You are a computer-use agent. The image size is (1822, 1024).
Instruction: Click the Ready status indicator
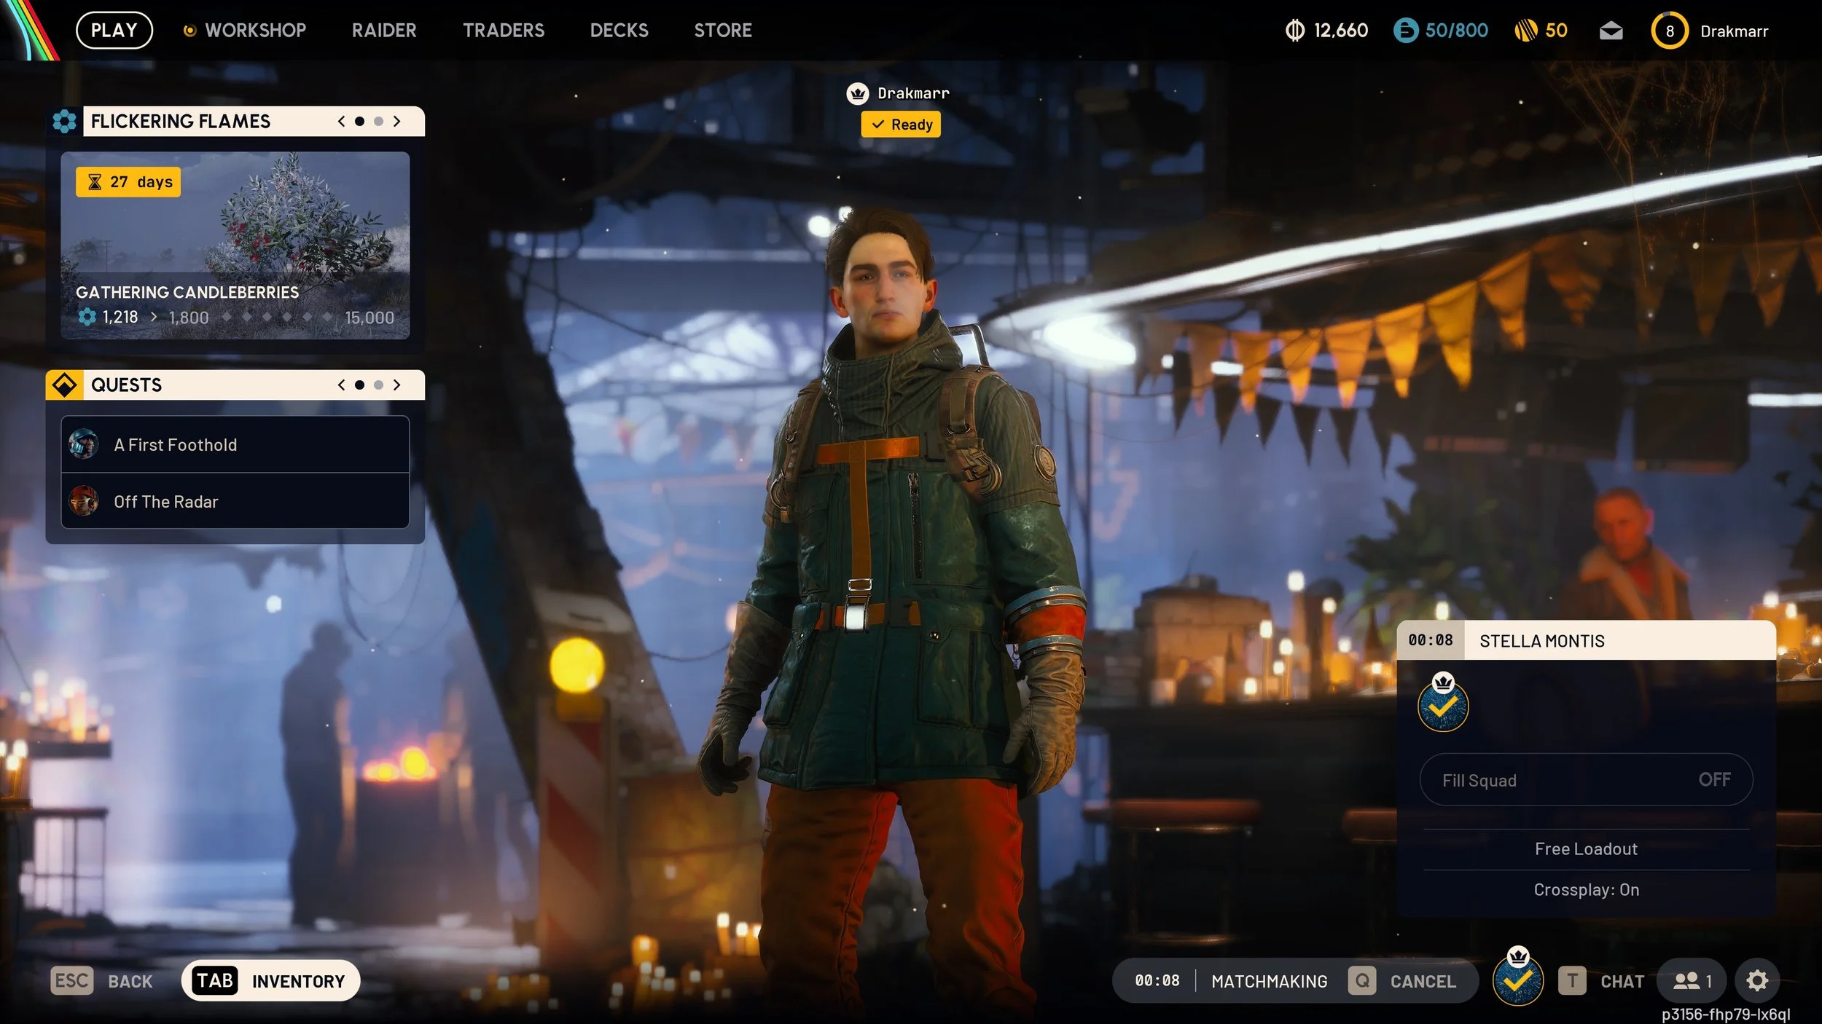click(901, 125)
